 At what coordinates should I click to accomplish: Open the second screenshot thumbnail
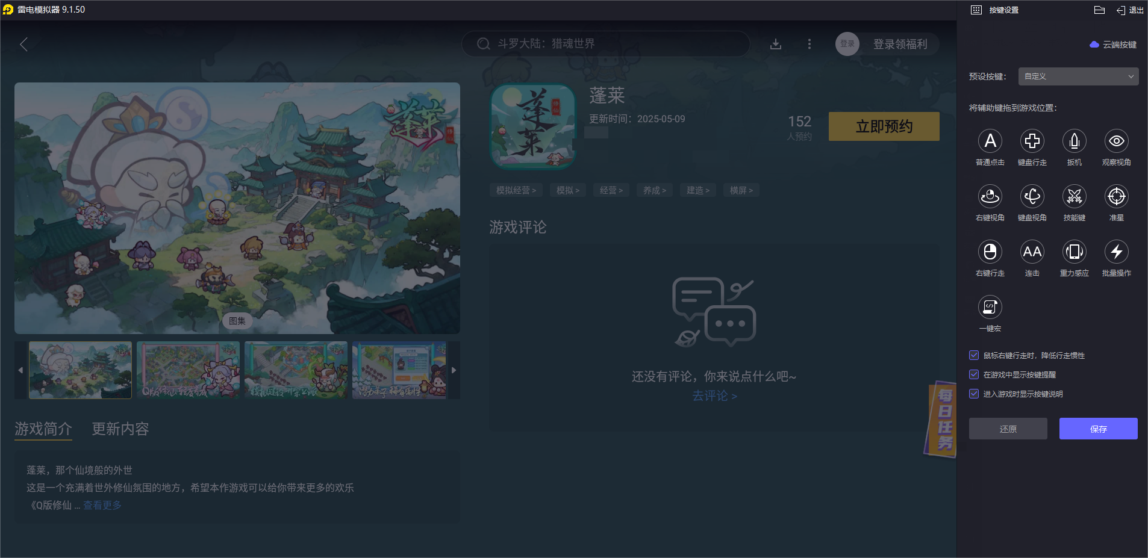pyautogui.click(x=188, y=370)
